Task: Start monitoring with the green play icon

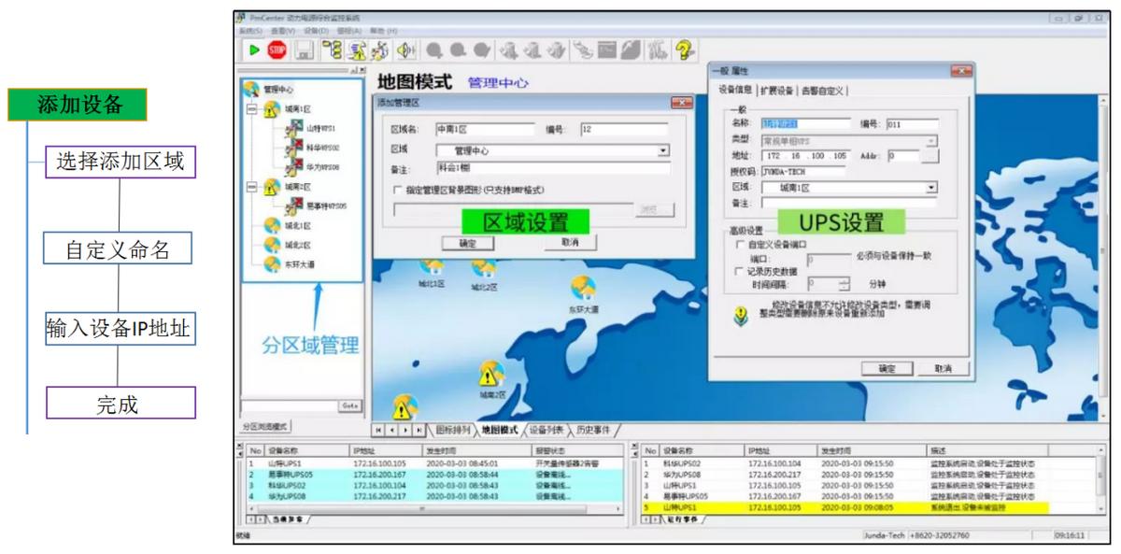Action: pyautogui.click(x=253, y=48)
